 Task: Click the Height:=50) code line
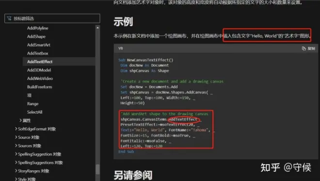pyautogui.click(x=132, y=103)
